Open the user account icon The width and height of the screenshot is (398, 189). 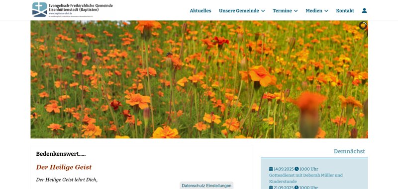click(x=364, y=10)
